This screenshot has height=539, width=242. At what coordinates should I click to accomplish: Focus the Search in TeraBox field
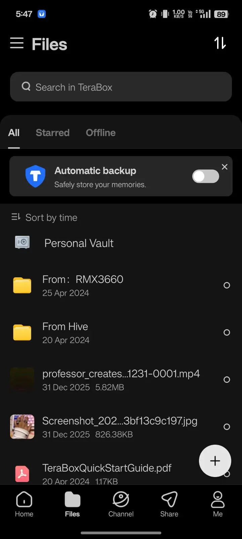coord(121,87)
